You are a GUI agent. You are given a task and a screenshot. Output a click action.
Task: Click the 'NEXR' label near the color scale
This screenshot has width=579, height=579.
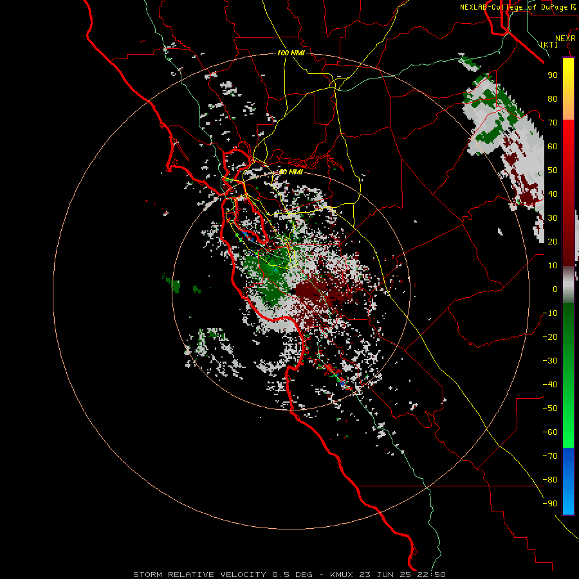(565, 39)
